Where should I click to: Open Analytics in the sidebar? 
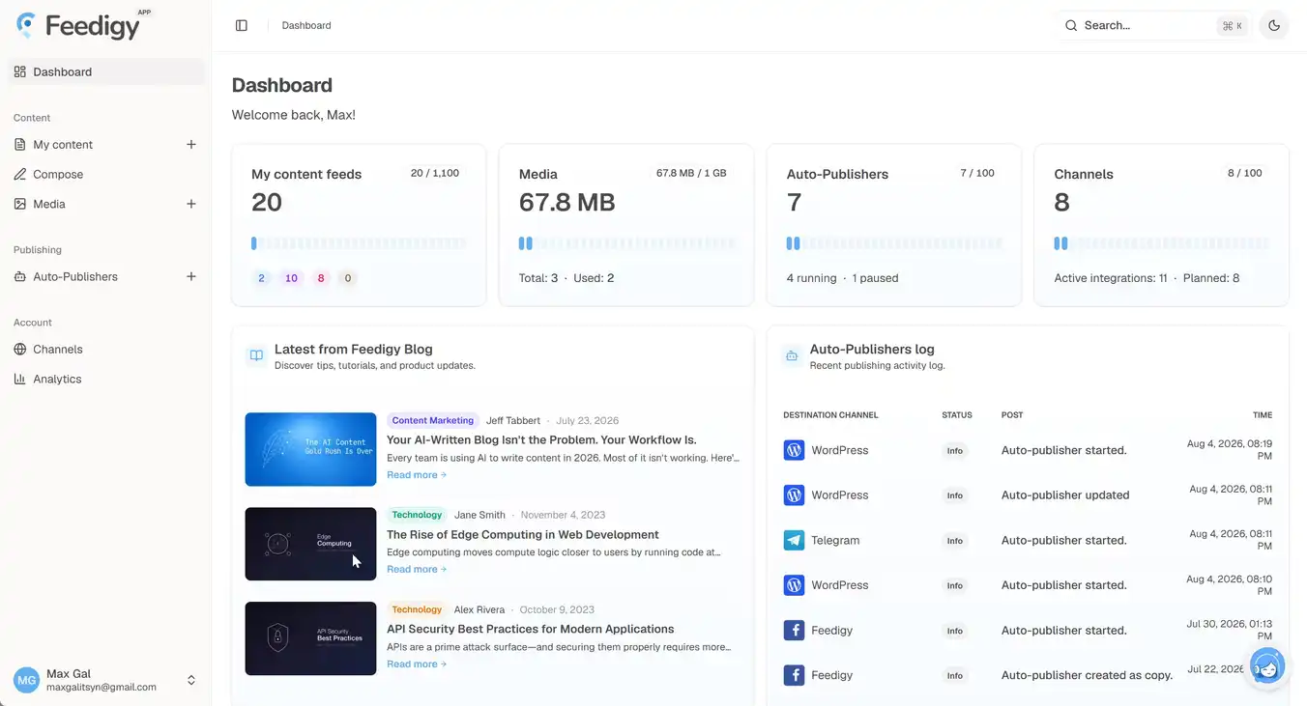[106, 380]
